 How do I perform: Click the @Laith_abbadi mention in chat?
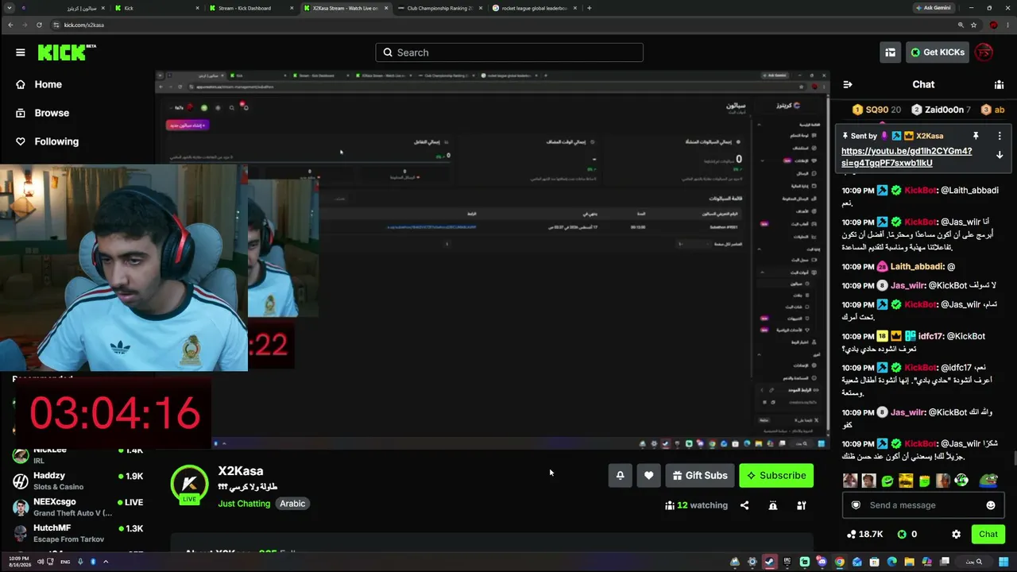coord(969,191)
